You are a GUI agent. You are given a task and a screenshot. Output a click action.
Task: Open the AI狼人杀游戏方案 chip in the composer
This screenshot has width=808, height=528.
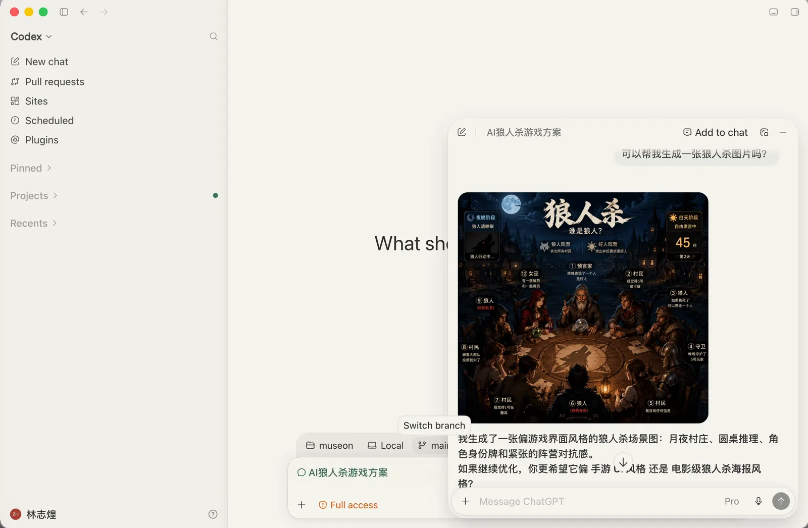pyautogui.click(x=343, y=472)
